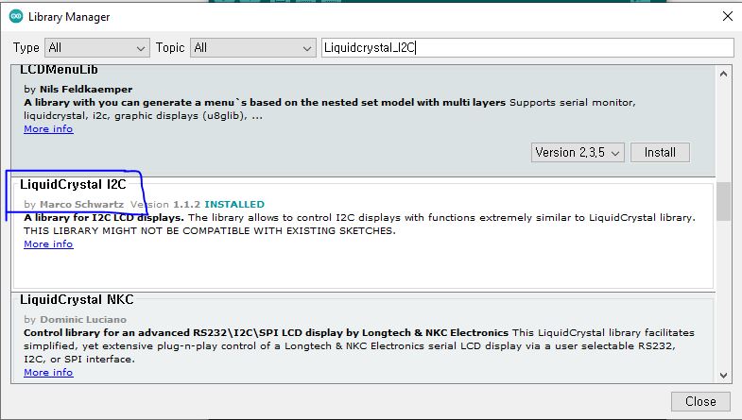Click the scrollbar down arrow
742x420 pixels.
(x=723, y=376)
